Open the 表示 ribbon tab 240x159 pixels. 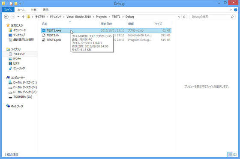pyautogui.click(x=45, y=10)
